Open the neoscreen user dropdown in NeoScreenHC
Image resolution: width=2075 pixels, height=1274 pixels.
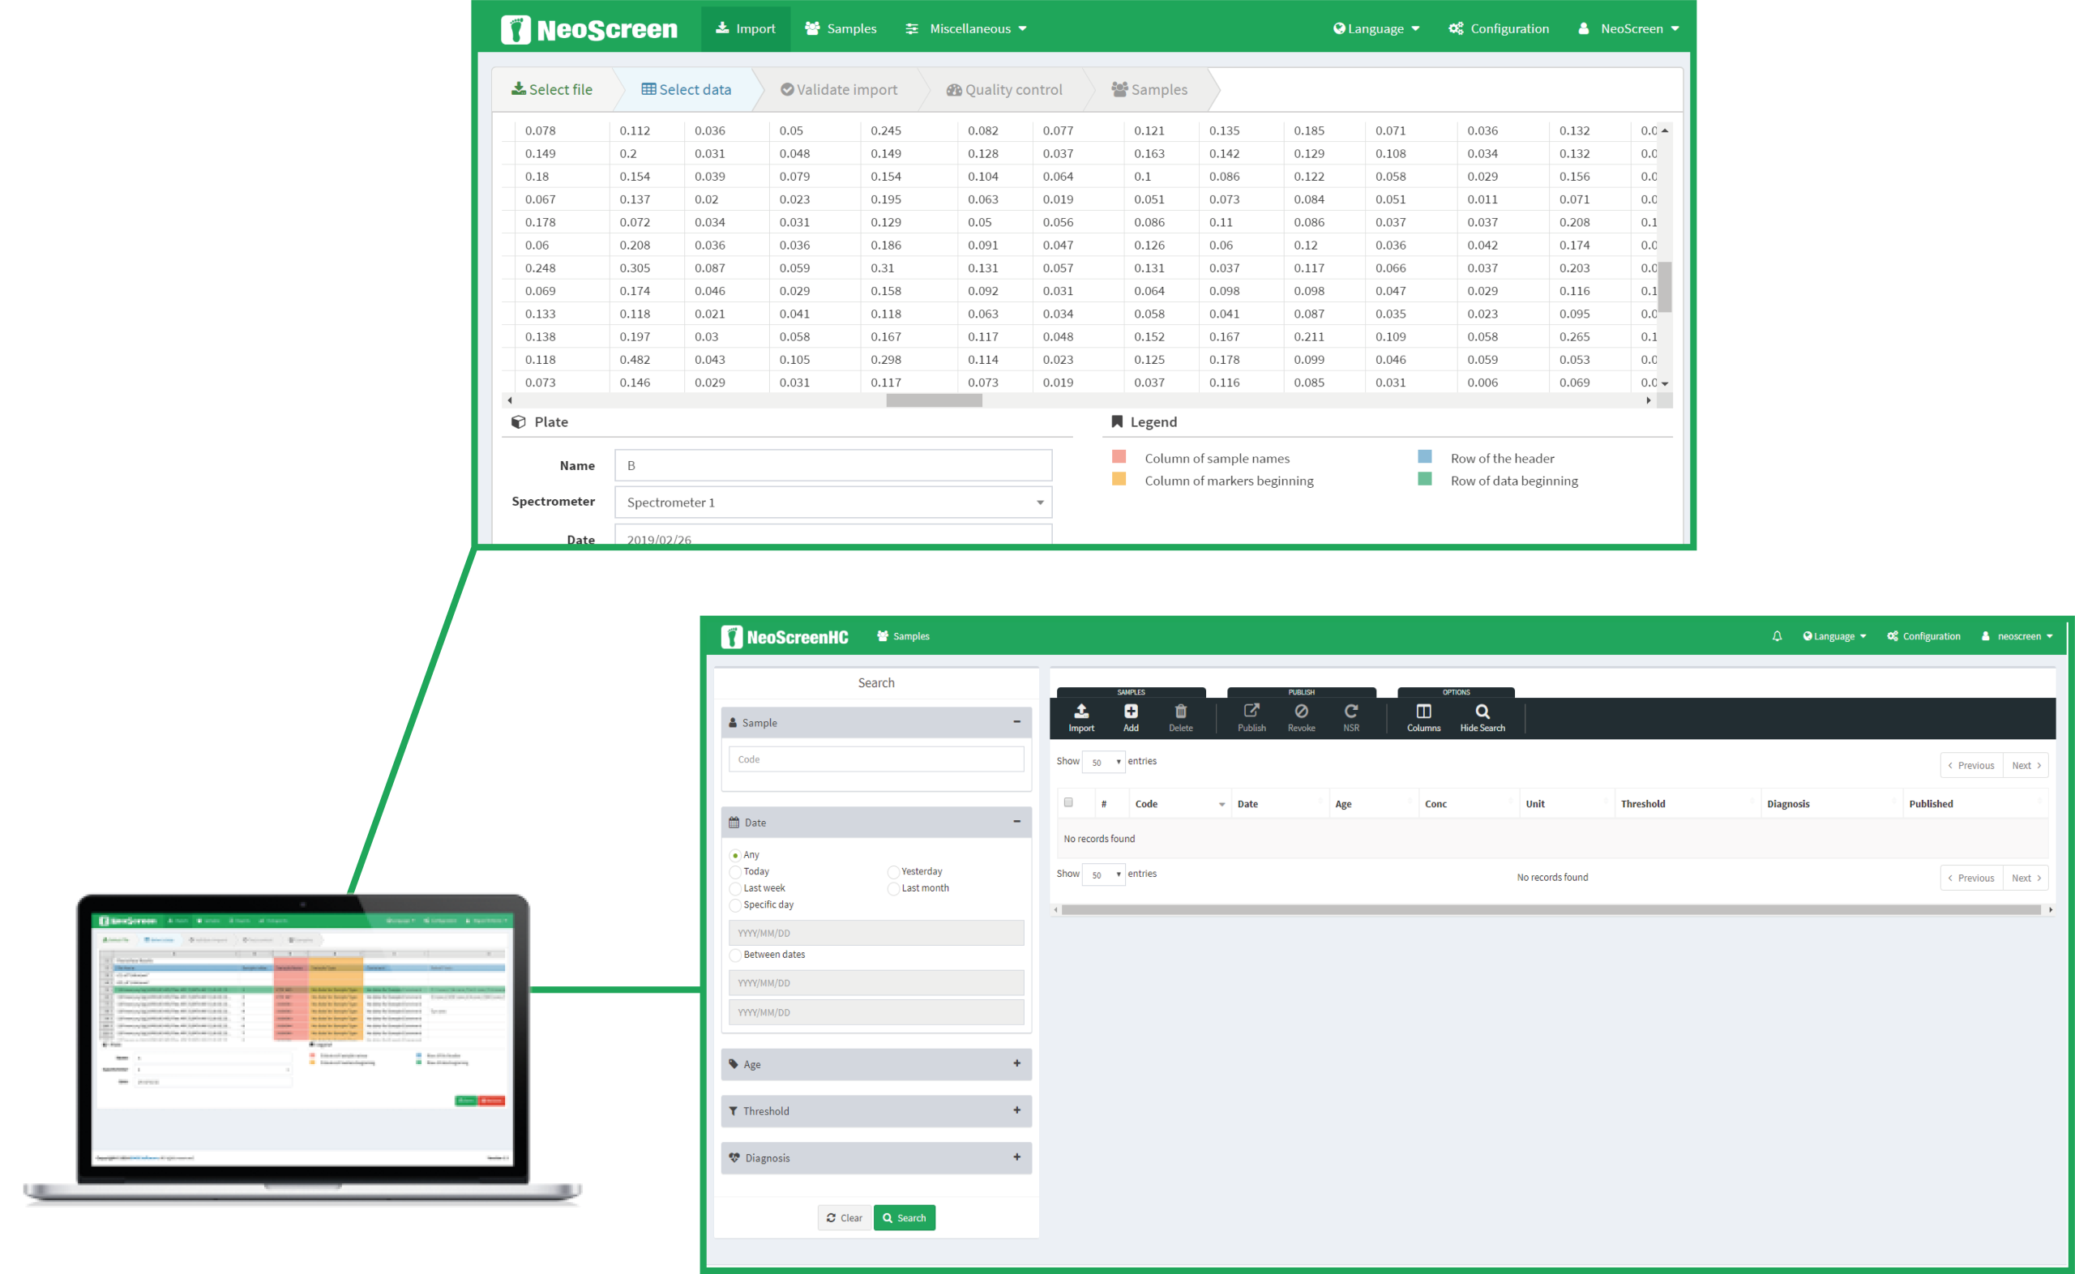2017,636
